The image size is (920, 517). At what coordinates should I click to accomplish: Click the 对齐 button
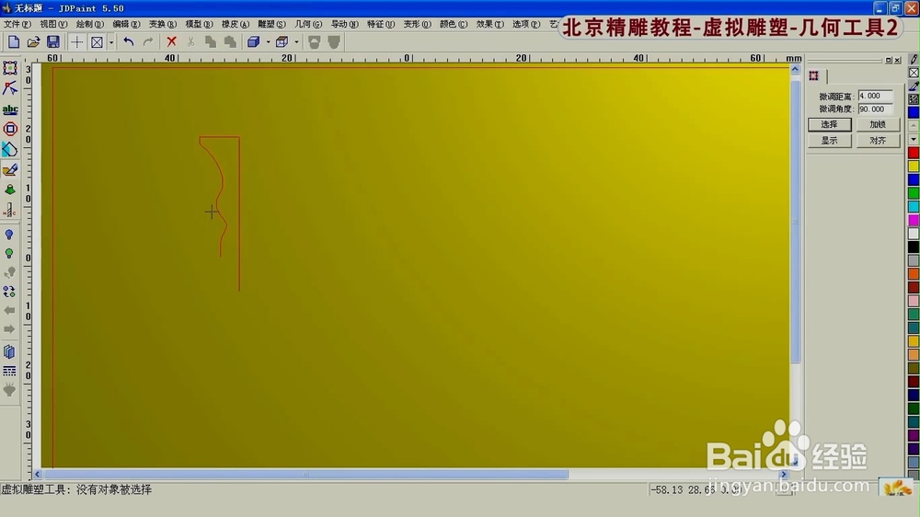[x=877, y=140]
